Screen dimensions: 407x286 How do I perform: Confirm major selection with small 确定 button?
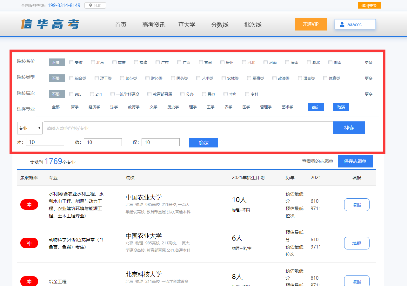click(316, 107)
